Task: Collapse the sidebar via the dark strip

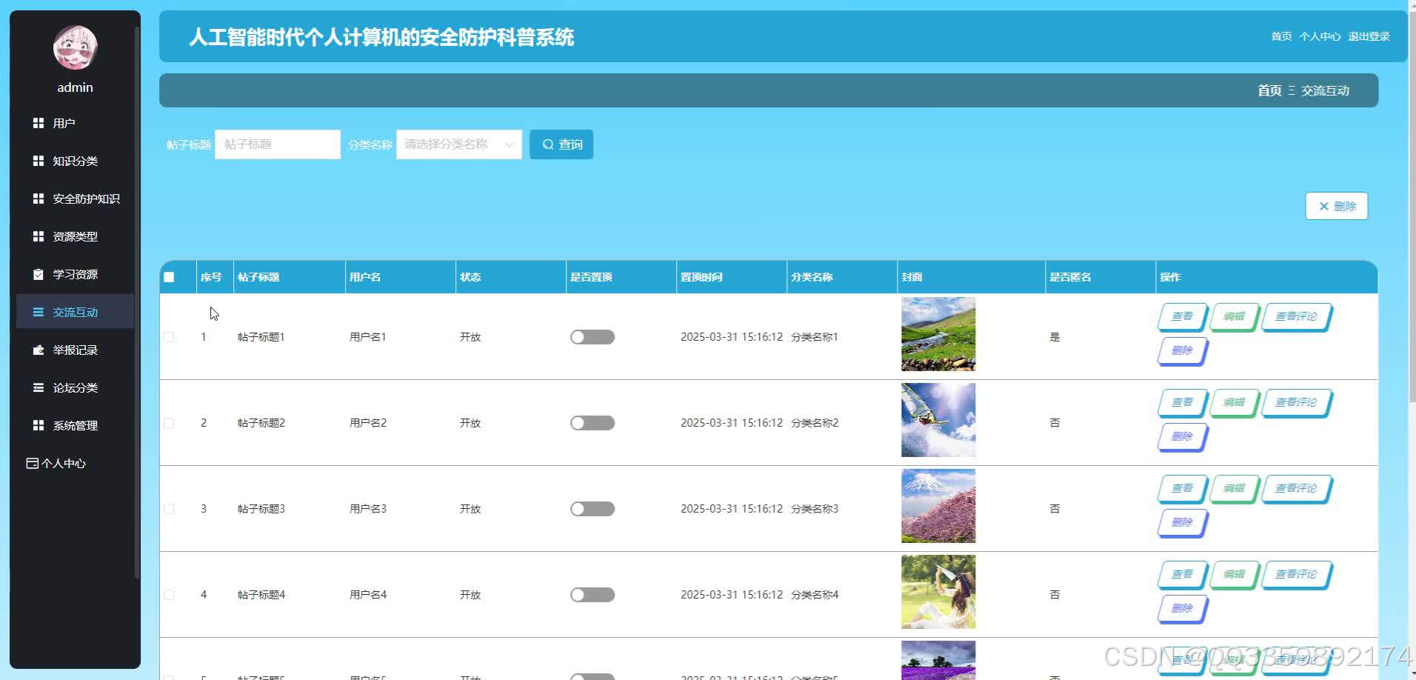Action: tap(136, 340)
